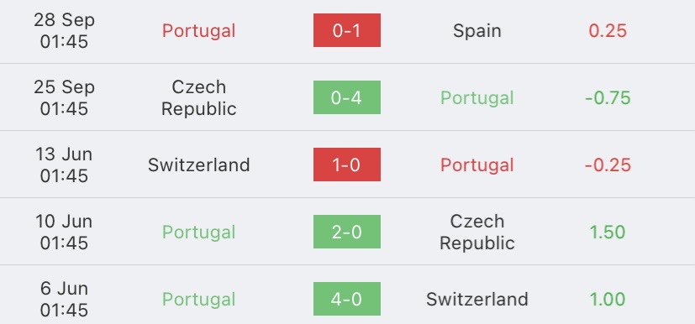Select Switzerland home team on 13 Jun
695x324 pixels.
[198, 165]
